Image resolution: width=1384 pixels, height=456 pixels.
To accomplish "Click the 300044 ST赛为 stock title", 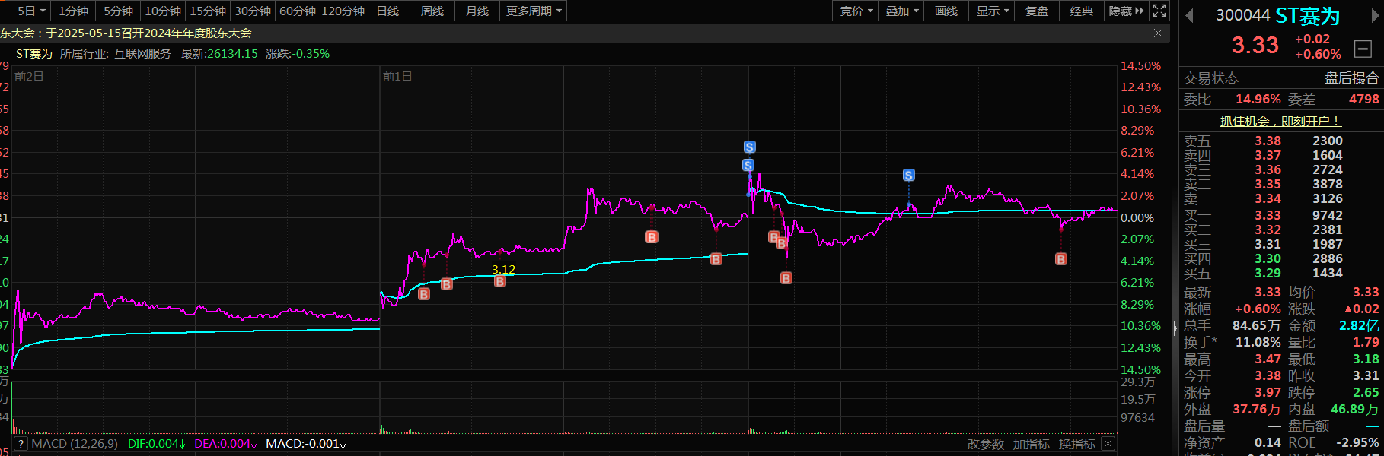I will (x=1277, y=15).
